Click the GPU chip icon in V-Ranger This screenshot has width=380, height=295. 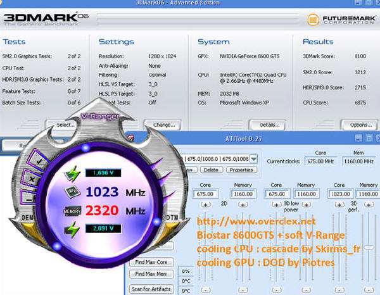click(72, 191)
